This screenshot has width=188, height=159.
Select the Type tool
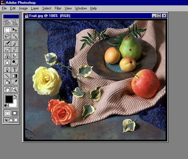pos(15,70)
